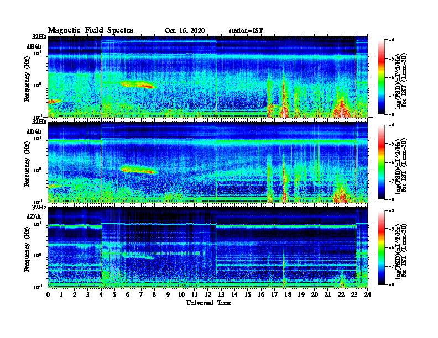438x338 pixels.
Task: Click the "32Hz" label above the dH/dt panel
Action: pos(39,37)
